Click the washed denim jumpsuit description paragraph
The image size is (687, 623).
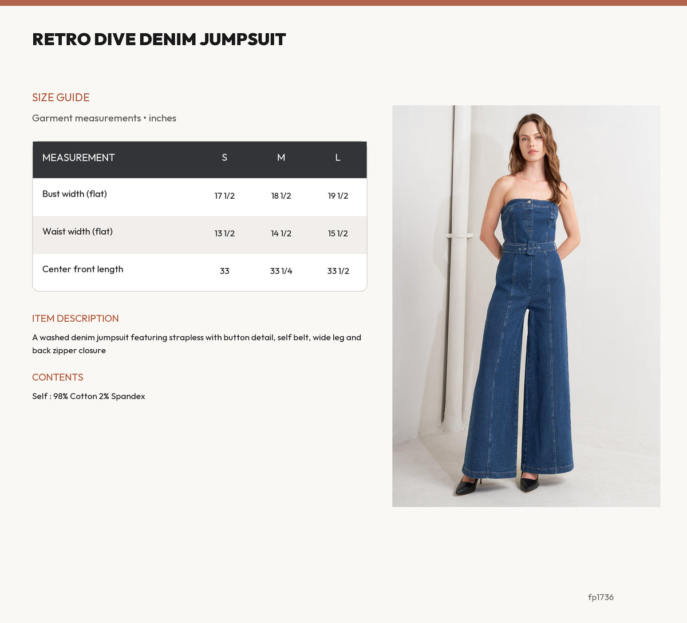[x=197, y=344]
